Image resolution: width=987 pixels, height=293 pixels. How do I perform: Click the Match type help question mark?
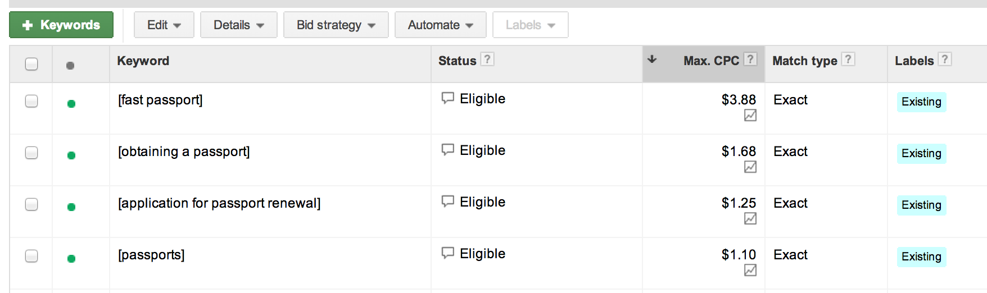[x=848, y=59]
